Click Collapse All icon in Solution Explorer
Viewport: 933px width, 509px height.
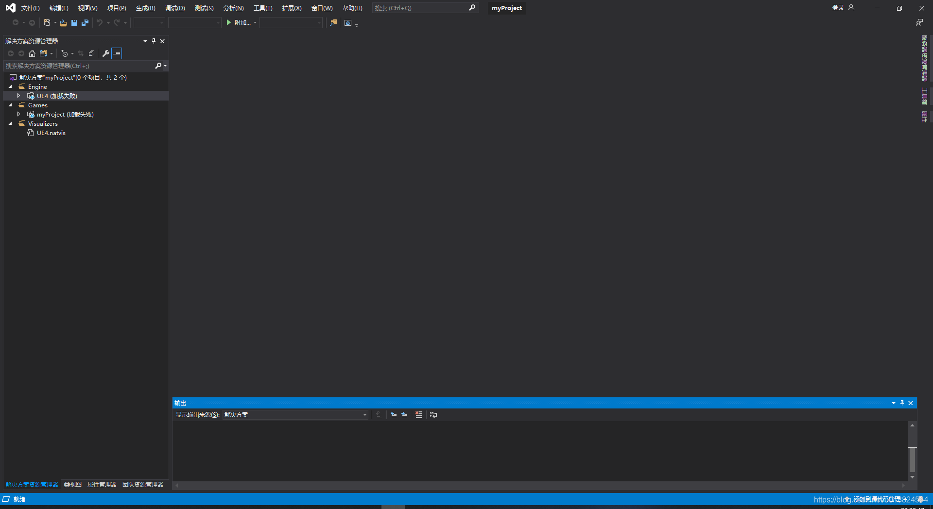coord(91,53)
